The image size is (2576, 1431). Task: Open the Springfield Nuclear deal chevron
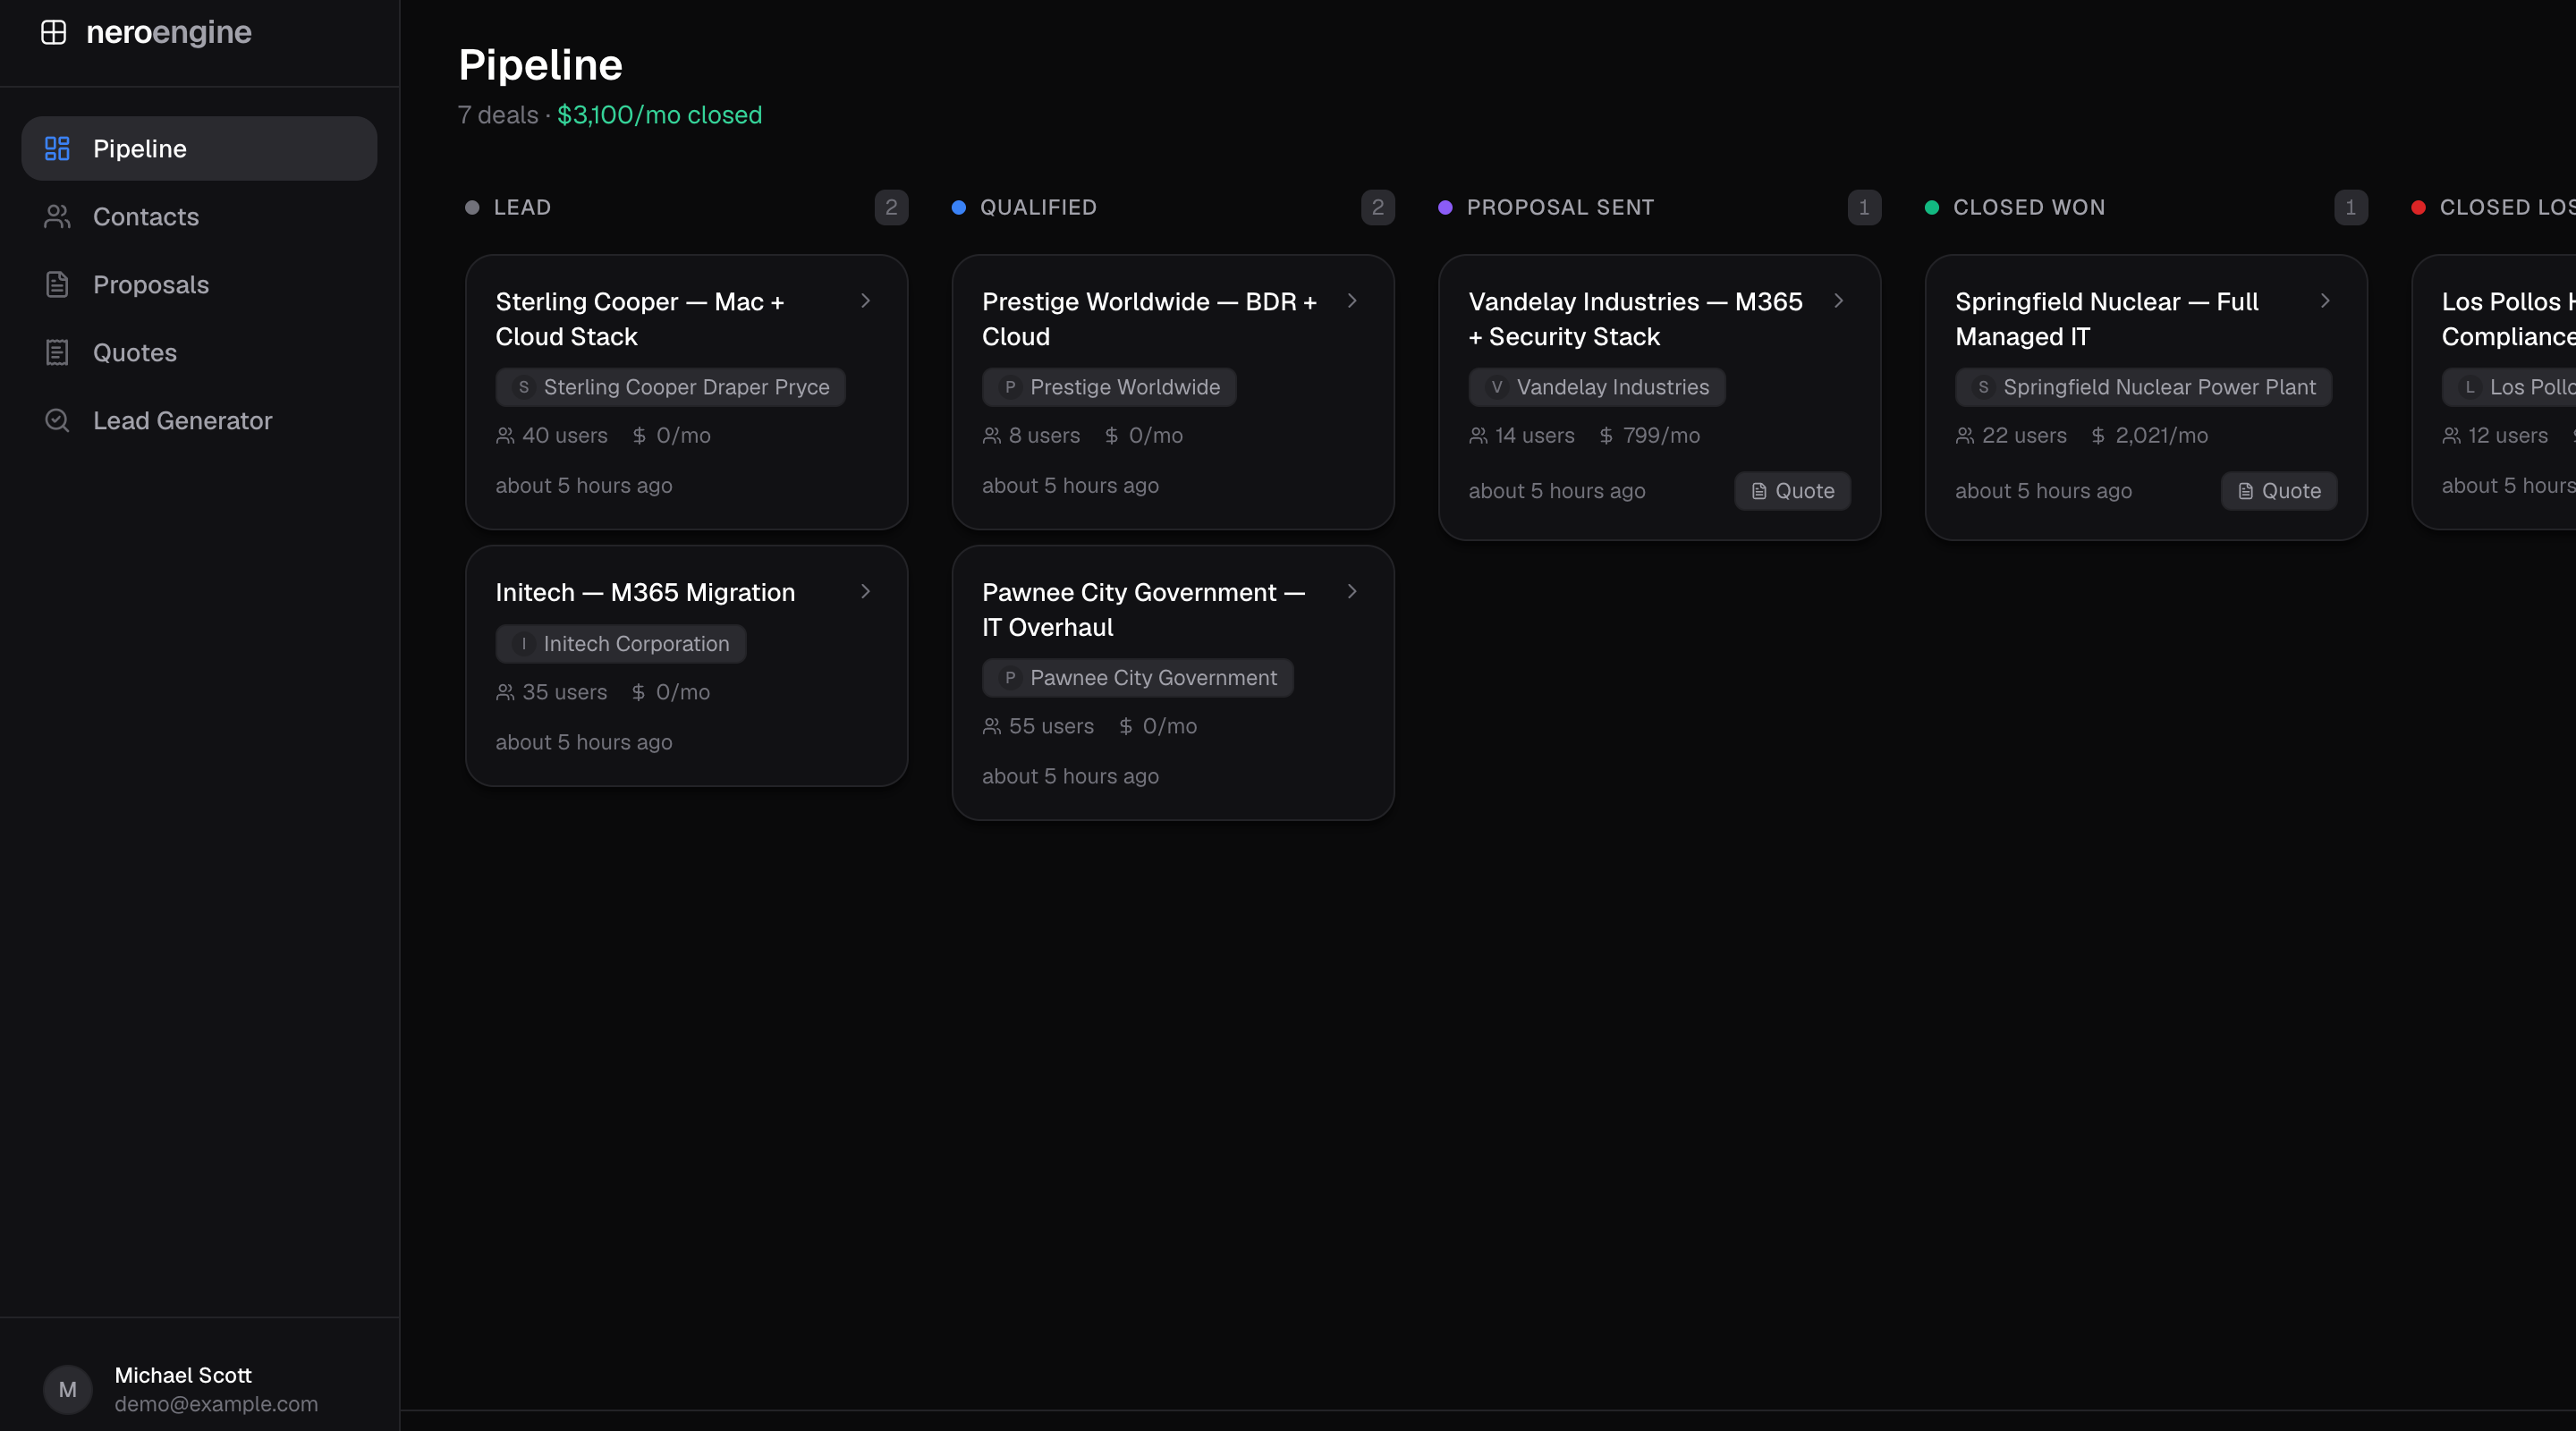(2325, 301)
